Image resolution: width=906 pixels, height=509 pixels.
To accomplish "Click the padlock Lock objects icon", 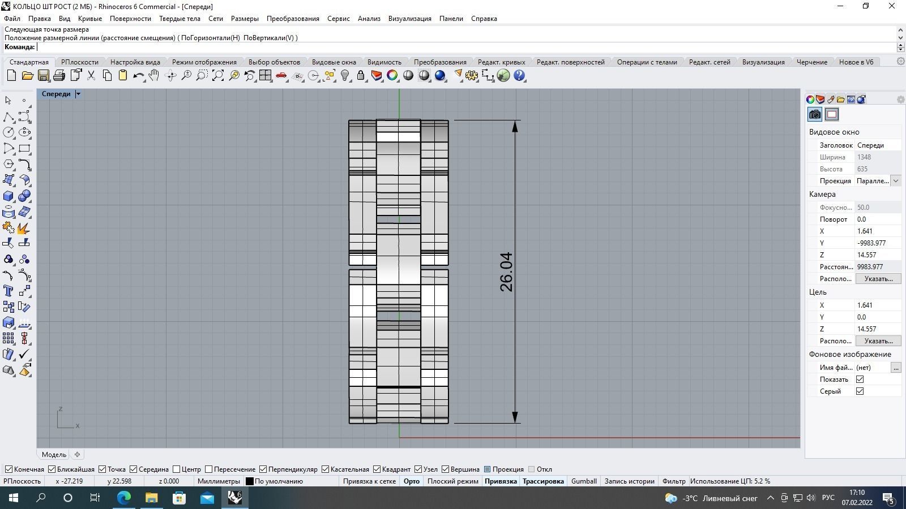I will [361, 75].
